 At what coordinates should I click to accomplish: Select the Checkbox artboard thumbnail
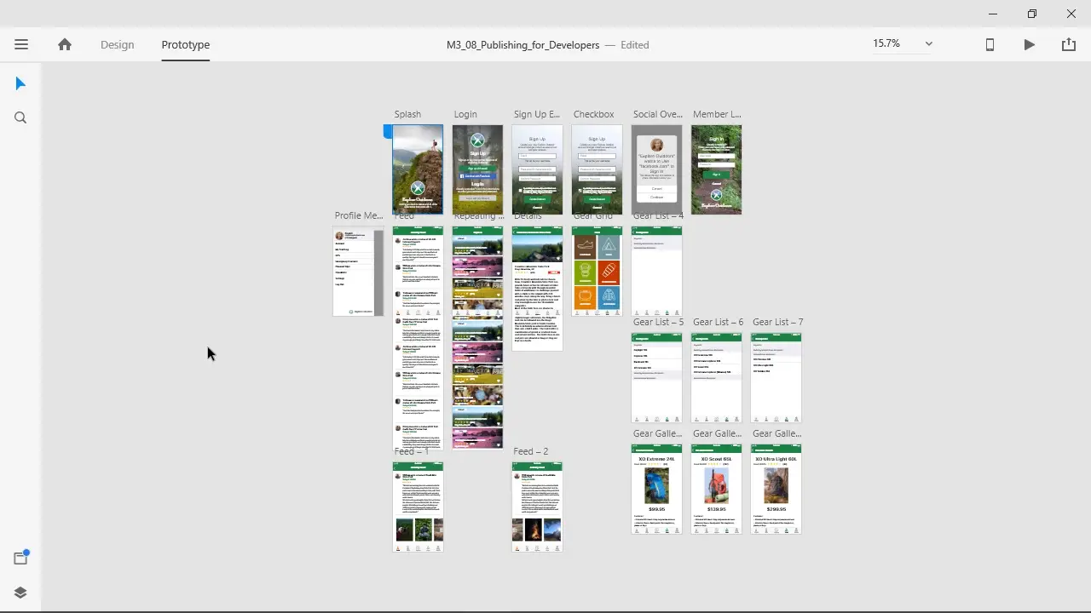[x=597, y=169]
